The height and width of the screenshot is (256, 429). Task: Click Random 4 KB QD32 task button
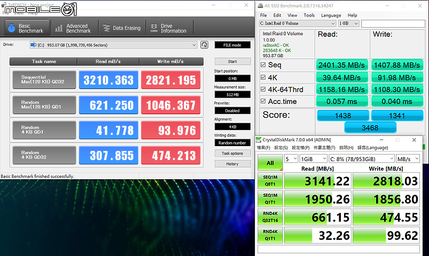click(x=44, y=155)
